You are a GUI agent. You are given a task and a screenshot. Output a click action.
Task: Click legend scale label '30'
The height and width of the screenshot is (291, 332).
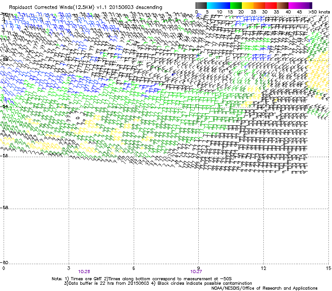(265, 12)
